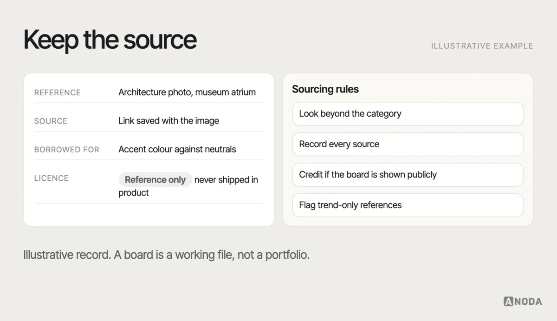
Task: Click the 'SOURCE' row label
Action: [51, 121]
